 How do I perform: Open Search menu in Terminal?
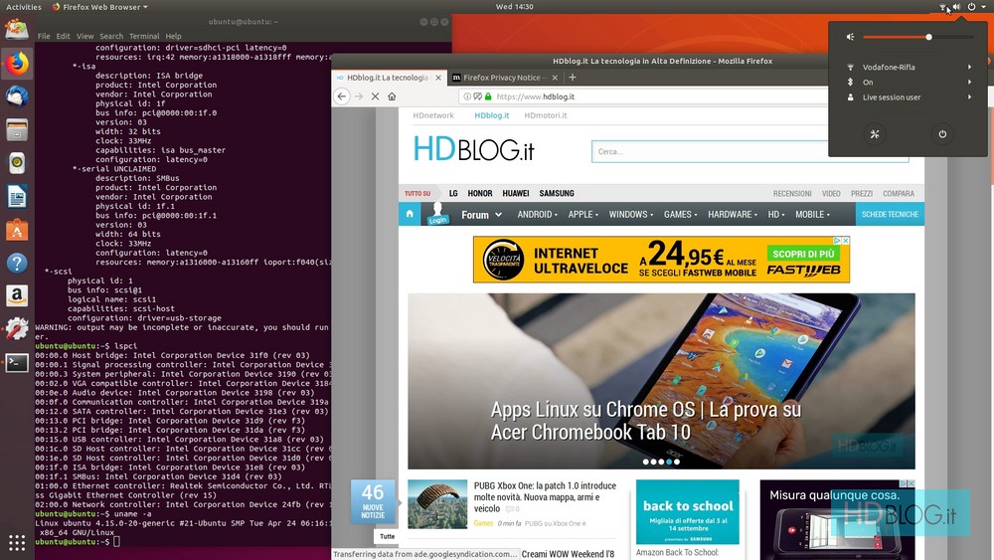(111, 36)
